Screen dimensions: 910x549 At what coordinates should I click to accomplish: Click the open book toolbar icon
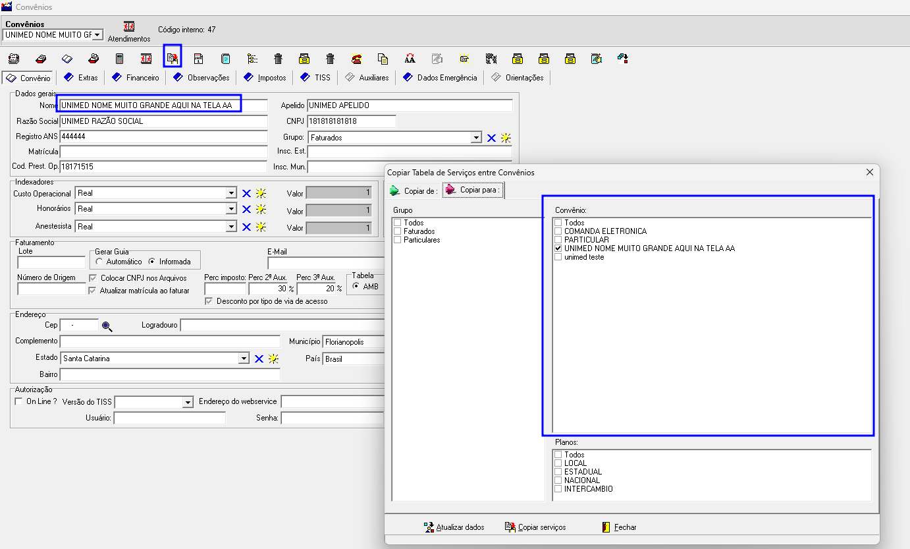click(67, 59)
